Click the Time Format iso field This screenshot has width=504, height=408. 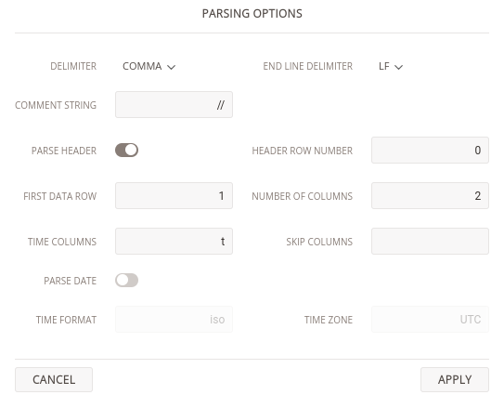click(174, 320)
